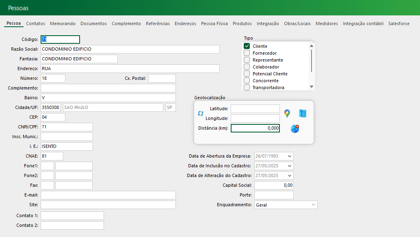Click the Número field
420x237 pixels.
coord(53,78)
